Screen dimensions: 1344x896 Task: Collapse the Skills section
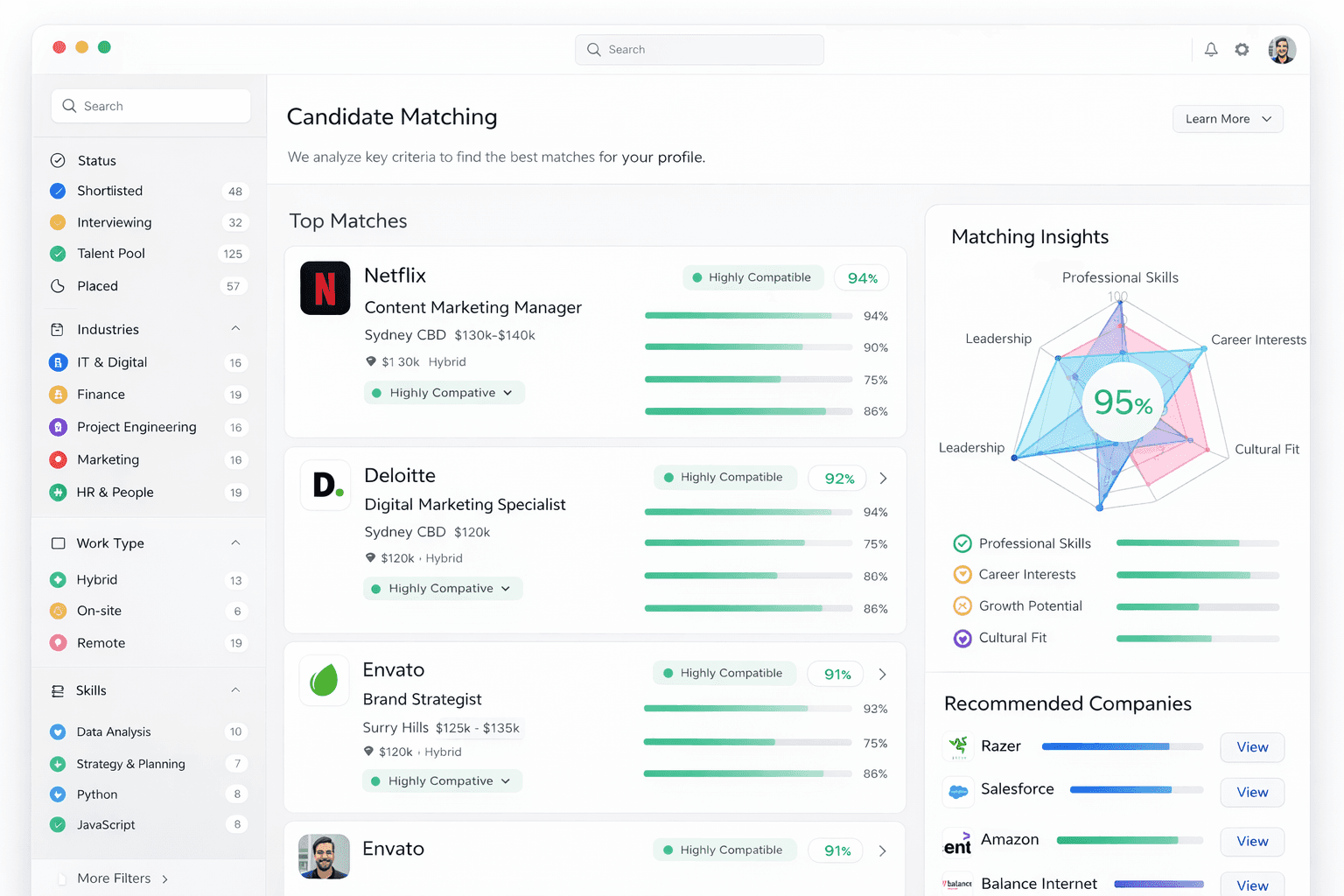click(x=235, y=690)
